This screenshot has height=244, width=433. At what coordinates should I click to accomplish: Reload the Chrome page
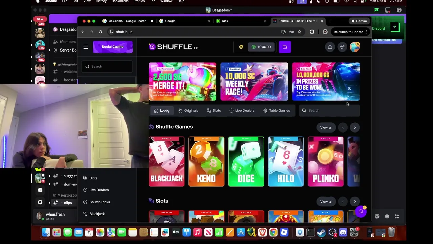click(100, 32)
